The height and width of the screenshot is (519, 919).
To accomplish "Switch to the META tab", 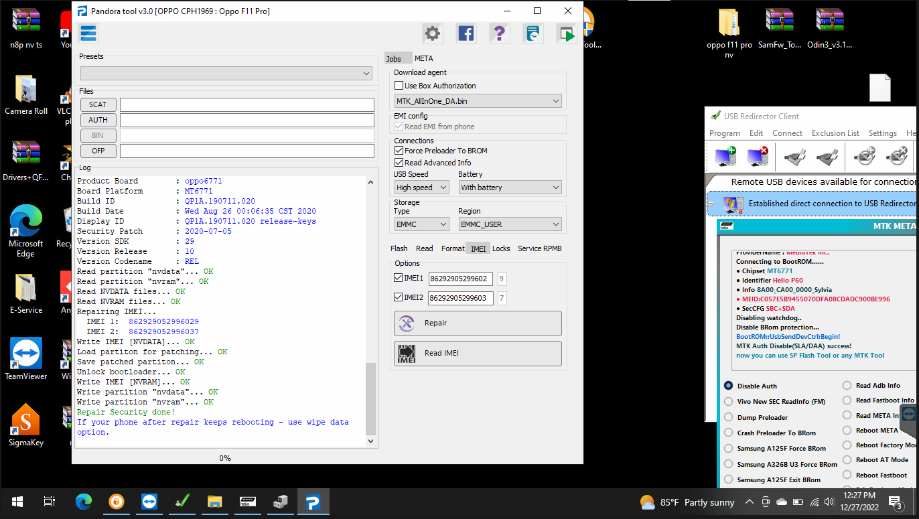I will point(423,58).
